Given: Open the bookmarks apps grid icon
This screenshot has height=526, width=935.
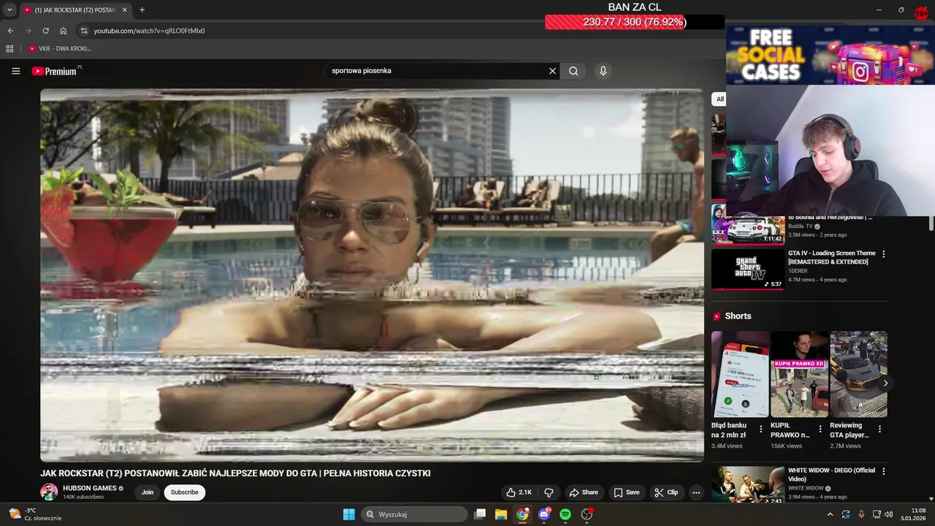Looking at the screenshot, I should click(x=9, y=48).
